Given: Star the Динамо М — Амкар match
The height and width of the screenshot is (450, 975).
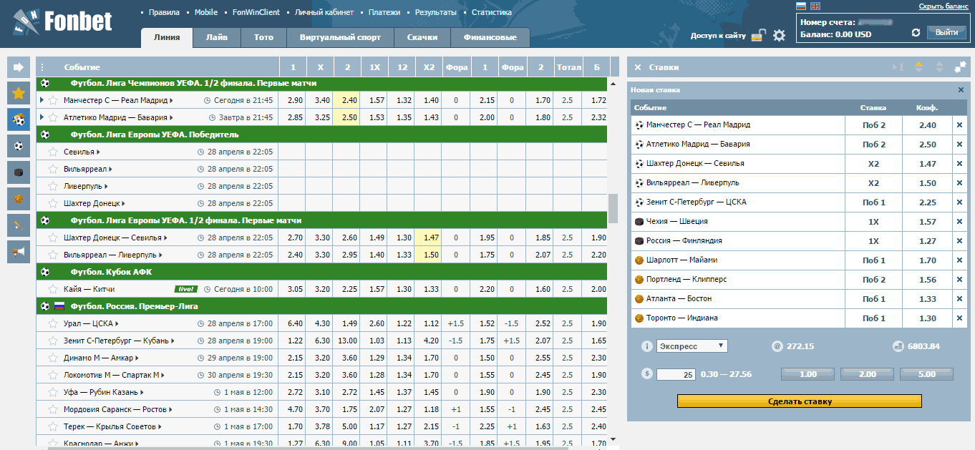Looking at the screenshot, I should (x=52, y=358).
